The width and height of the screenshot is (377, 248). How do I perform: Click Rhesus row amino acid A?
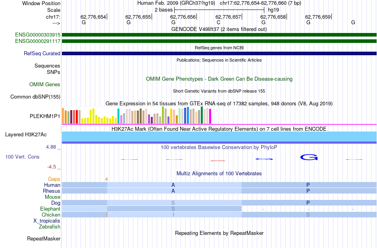pos(173,191)
